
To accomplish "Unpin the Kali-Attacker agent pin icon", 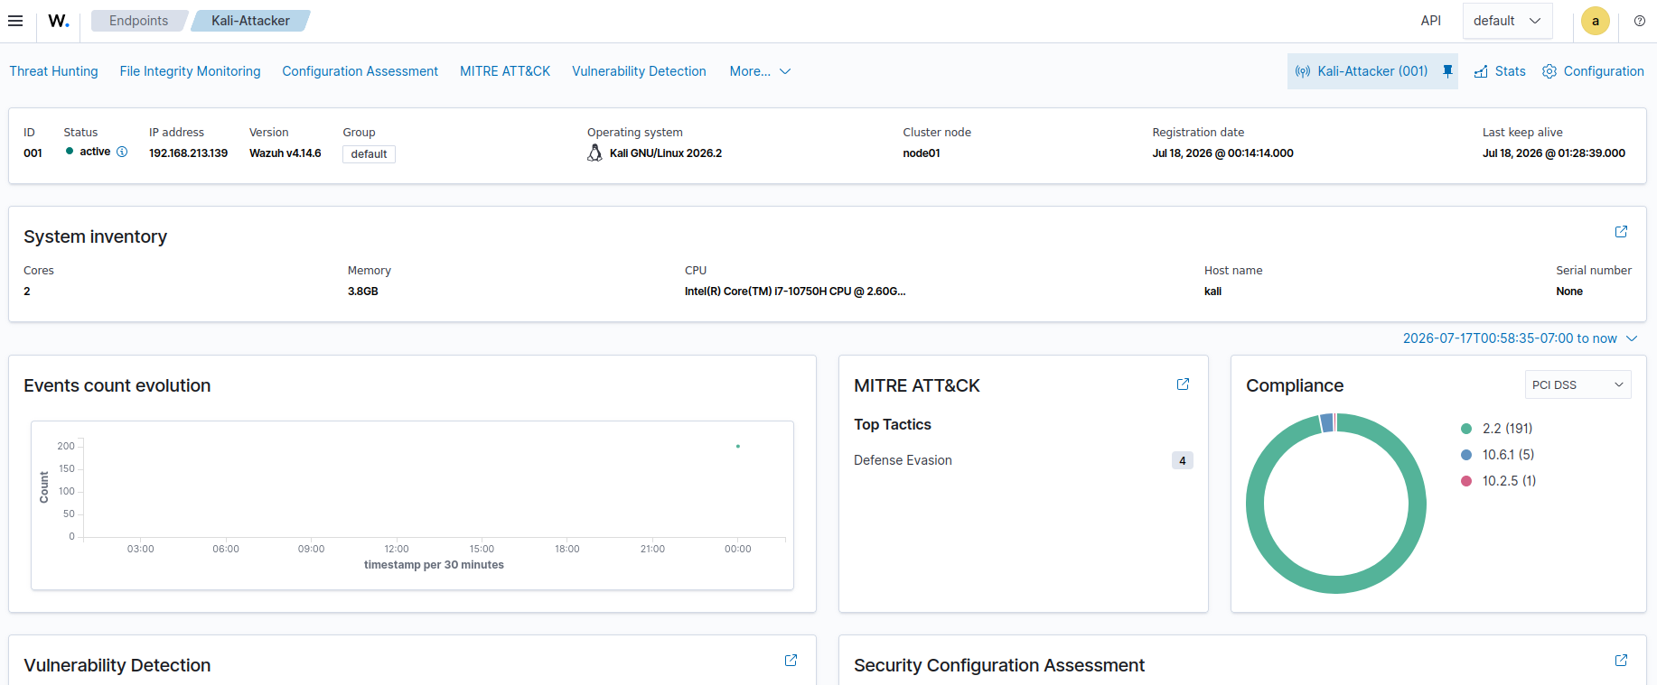I will [1447, 71].
